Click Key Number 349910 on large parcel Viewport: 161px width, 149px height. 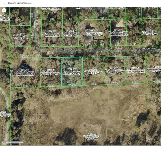(92, 136)
